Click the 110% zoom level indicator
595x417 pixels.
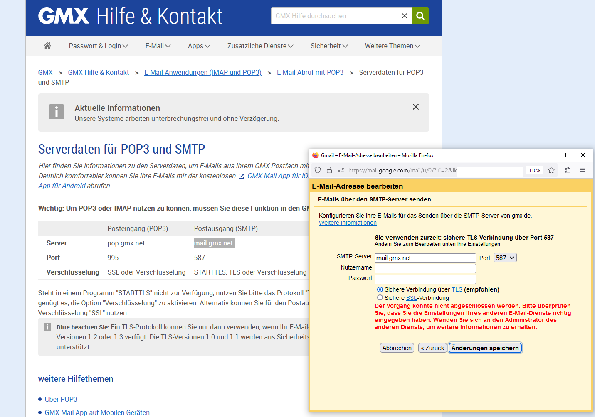coord(534,170)
